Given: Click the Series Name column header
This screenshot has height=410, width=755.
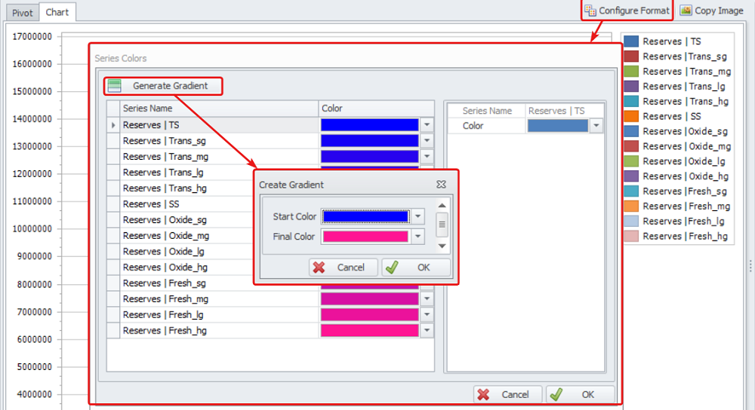Looking at the screenshot, I should coord(219,109).
